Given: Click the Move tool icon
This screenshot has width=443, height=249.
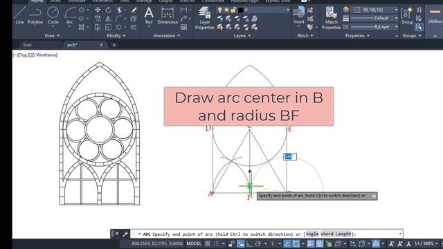Looking at the screenshot, I should click(x=98, y=10).
